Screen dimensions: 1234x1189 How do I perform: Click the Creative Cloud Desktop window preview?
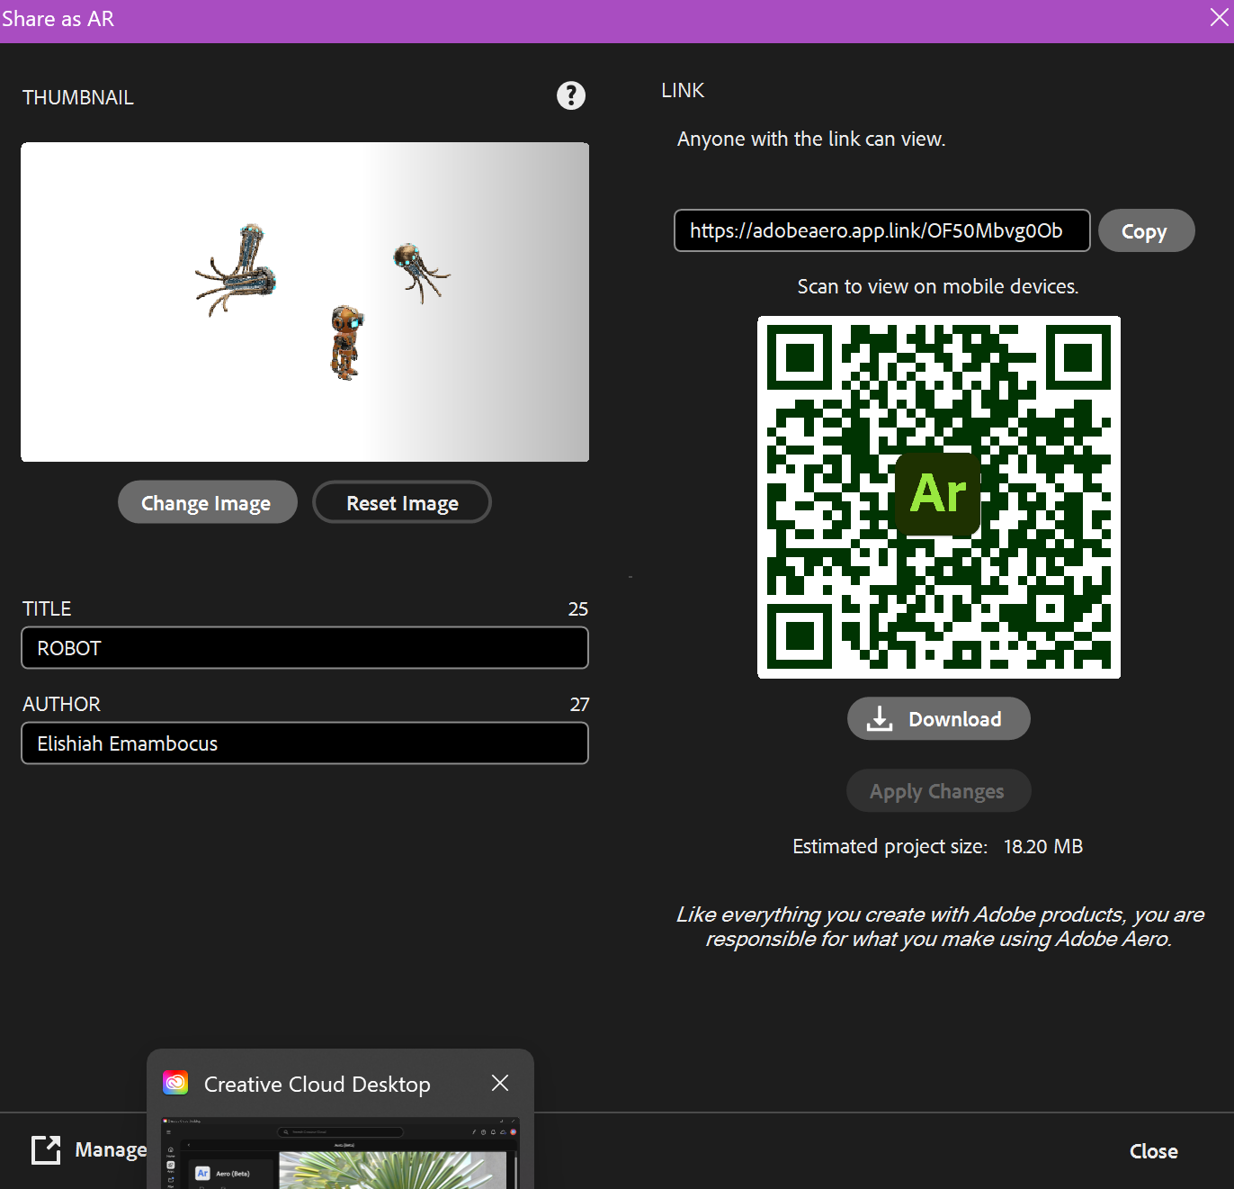pyautogui.click(x=340, y=1153)
